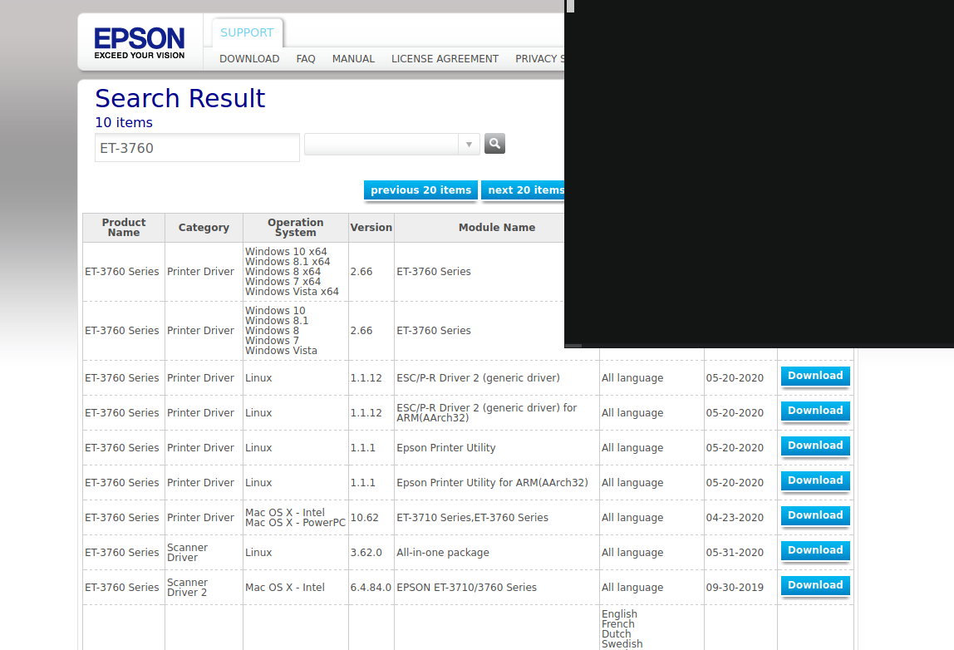954x650 pixels.
Task: Open the FAQ menu item
Action: (306, 59)
